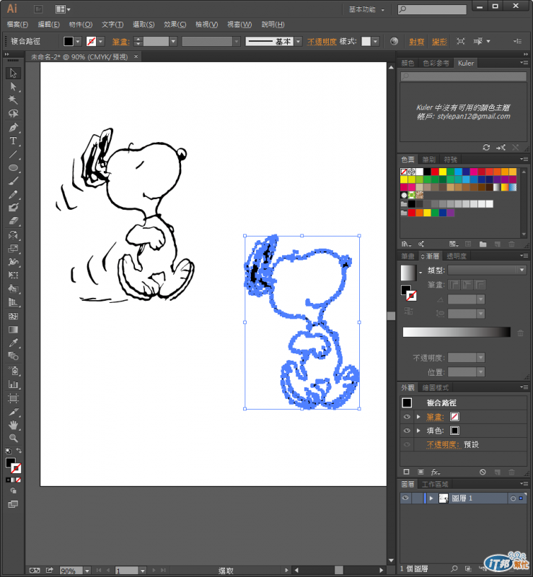
Task: Click the 筆畫 link in appearance panel
Action: [435, 417]
